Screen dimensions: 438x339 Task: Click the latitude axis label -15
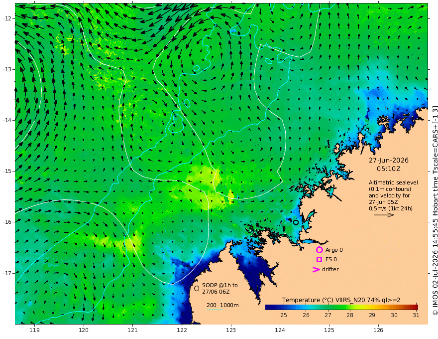[x=7, y=171]
